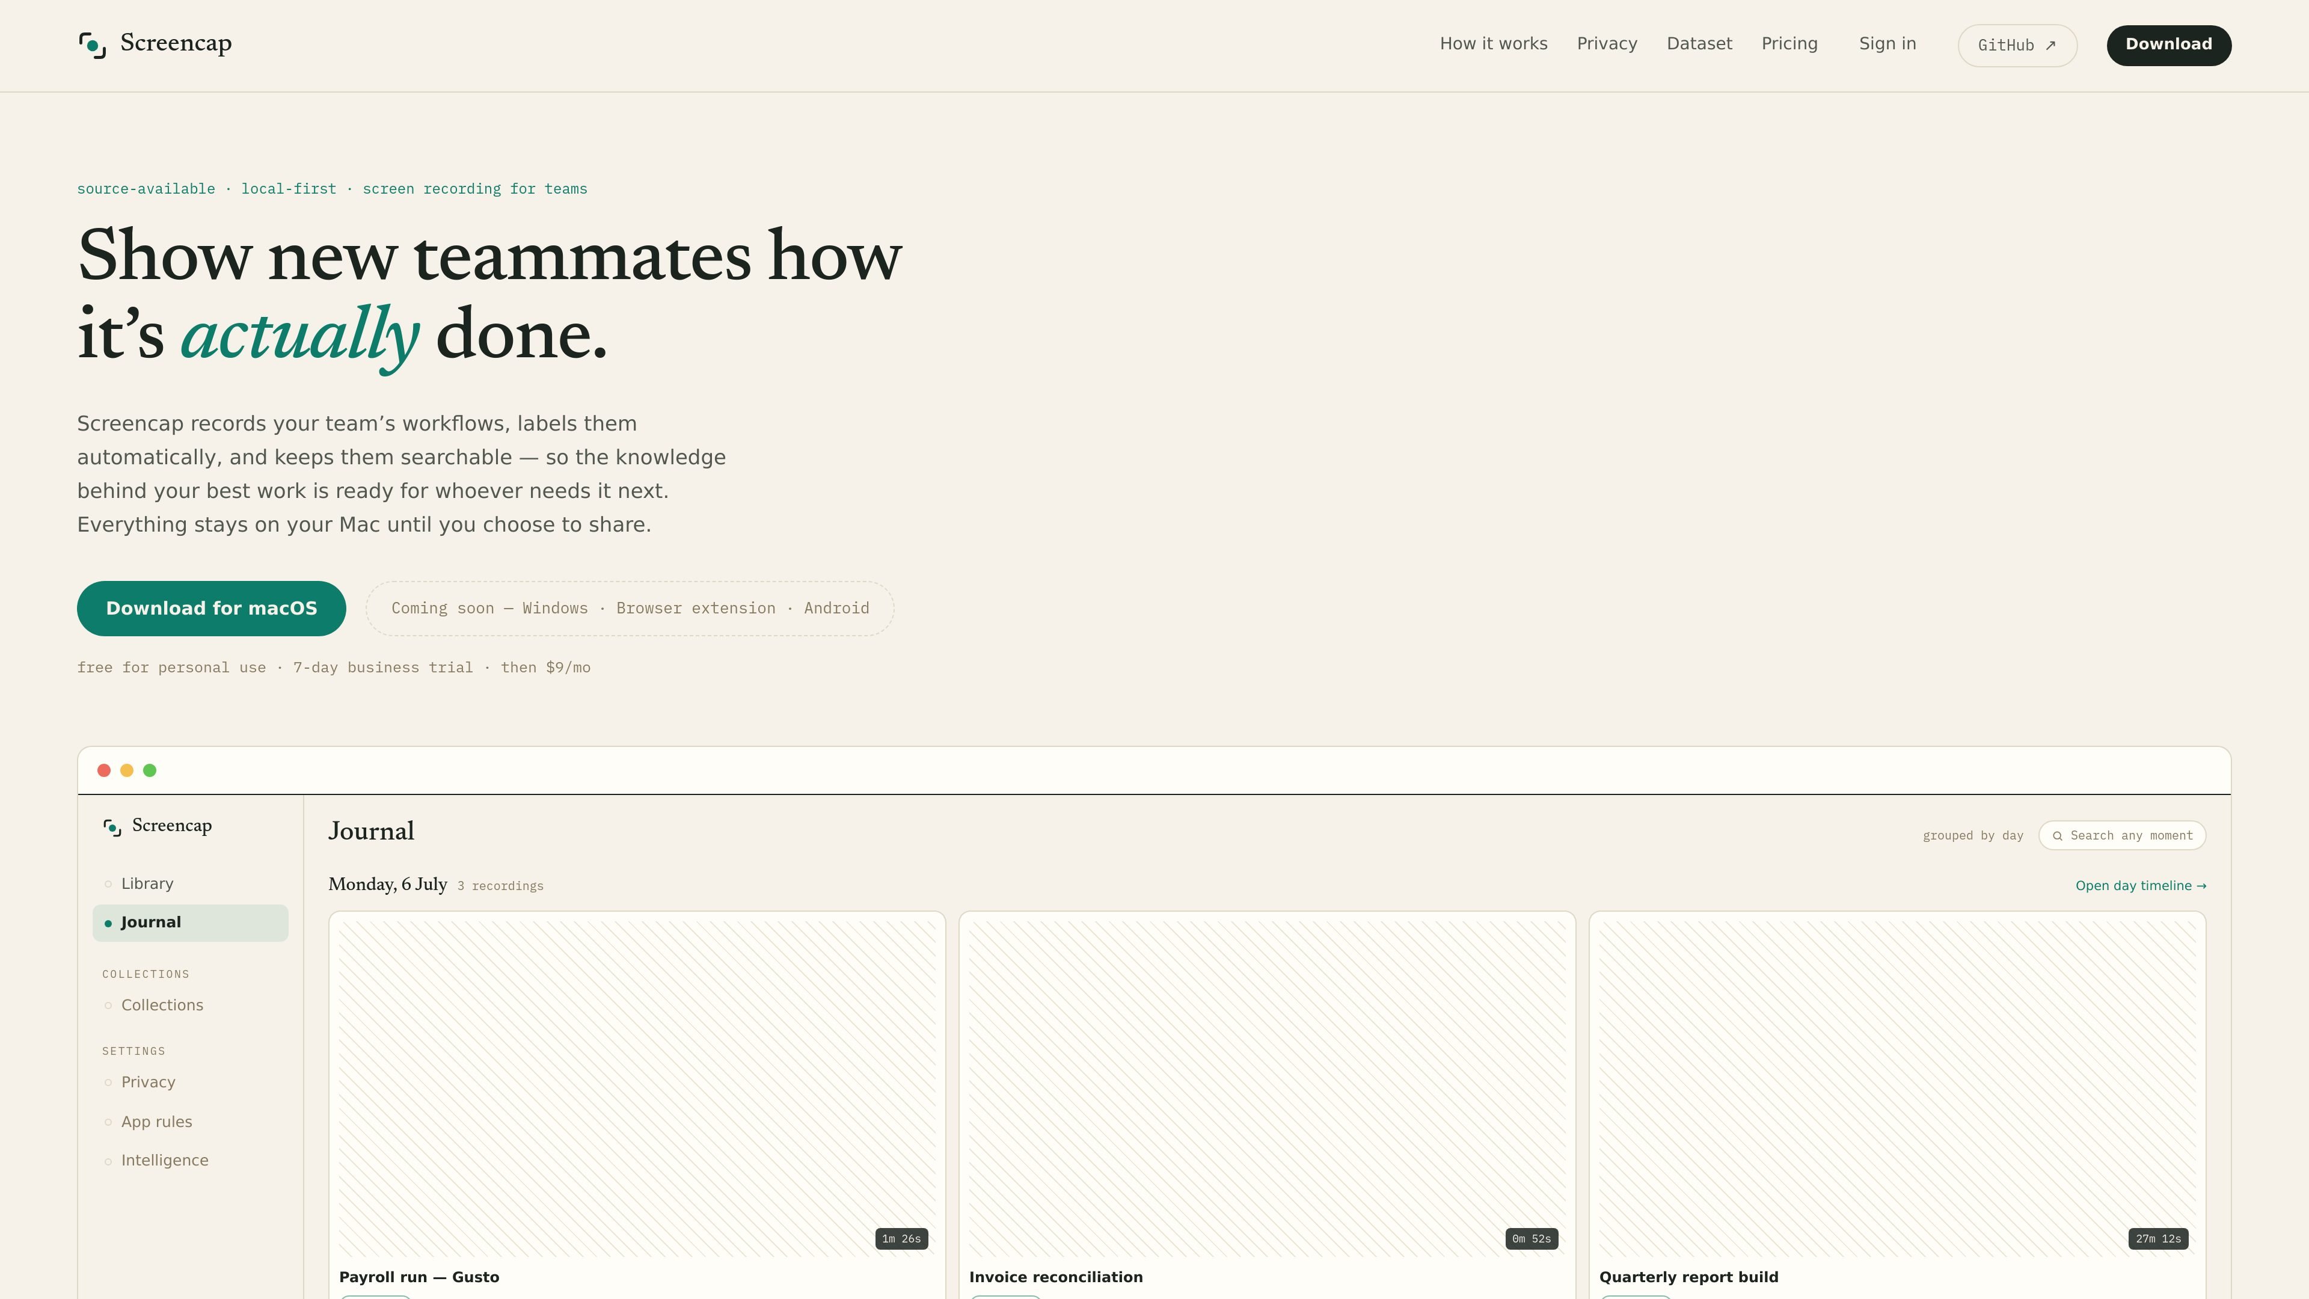Open Collections in the app sidebar
Image resolution: width=2309 pixels, height=1299 pixels.
[190, 1005]
